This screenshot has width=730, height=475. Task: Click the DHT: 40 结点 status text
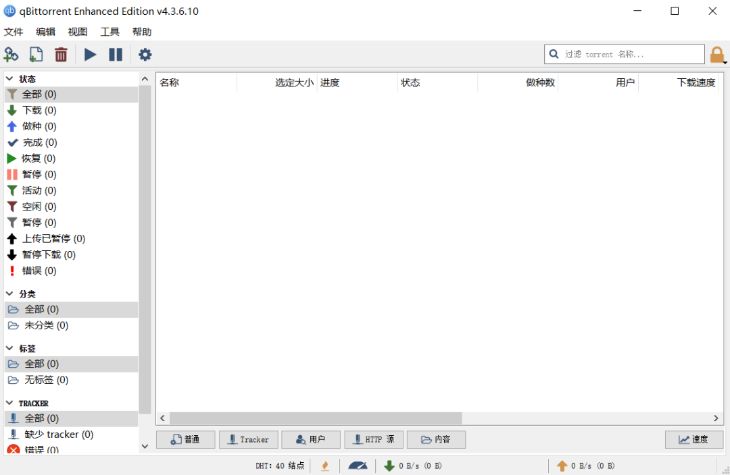(x=280, y=466)
